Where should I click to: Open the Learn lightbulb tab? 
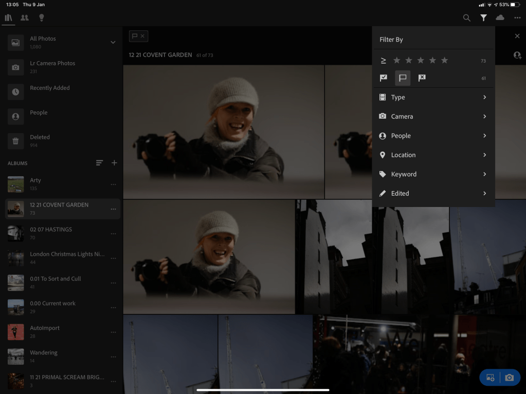pyautogui.click(x=41, y=18)
